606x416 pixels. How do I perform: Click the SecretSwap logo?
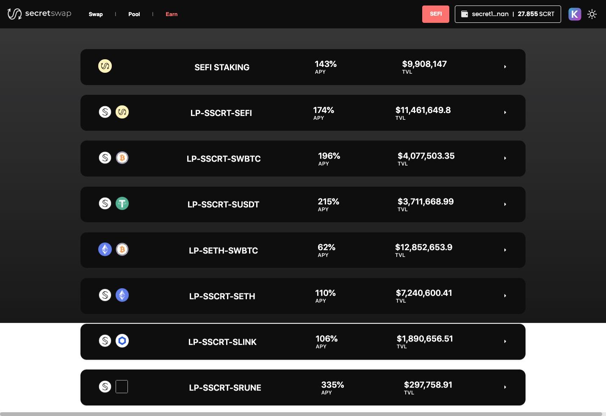tap(39, 14)
